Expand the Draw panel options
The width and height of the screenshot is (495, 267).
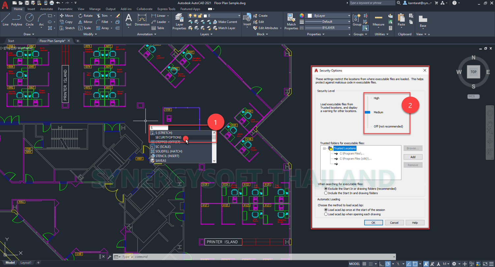33,34
